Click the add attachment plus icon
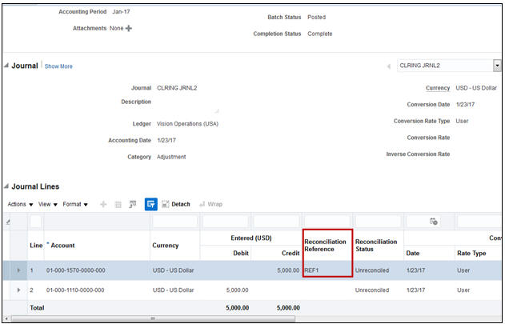The height and width of the screenshot is (324, 505). click(129, 28)
